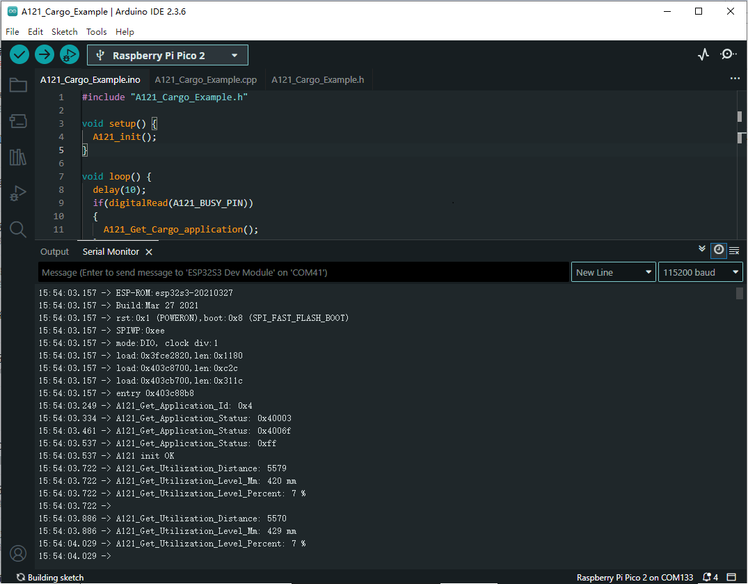Viewport: 748px width, 584px height.
Task: Open the Search icon in sidebar
Action: click(18, 229)
